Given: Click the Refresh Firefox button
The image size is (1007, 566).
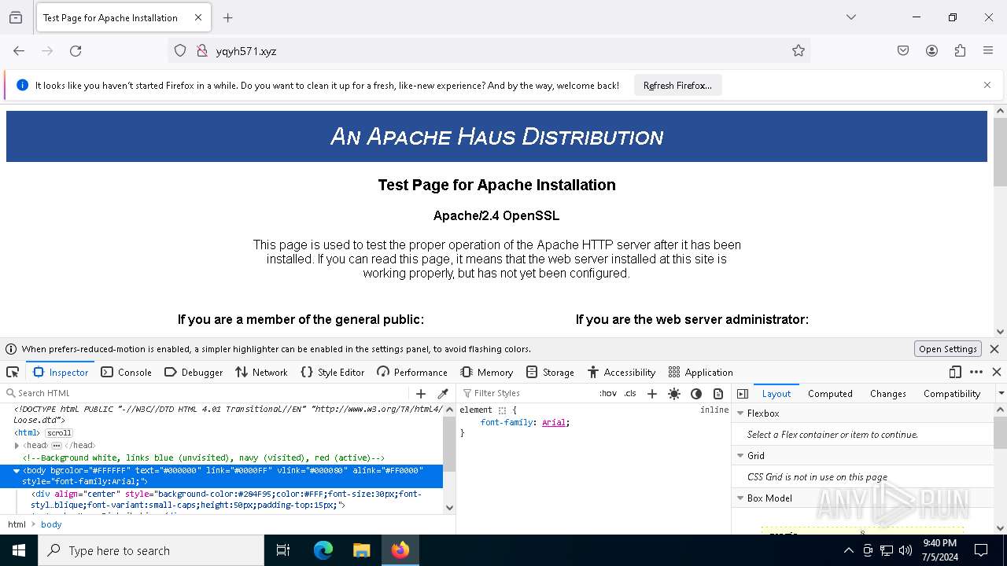Looking at the screenshot, I should [677, 86].
